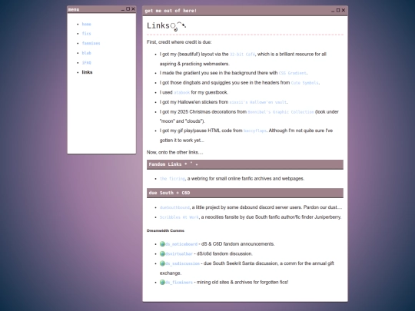Viewport: 415px width, 311px height.
Task: Open the Hallowe'en vault link
Action: (257, 102)
